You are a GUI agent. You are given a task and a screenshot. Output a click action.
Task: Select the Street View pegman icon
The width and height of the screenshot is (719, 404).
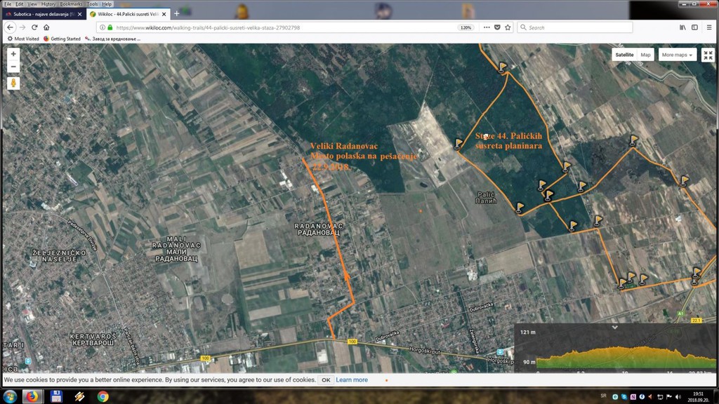13,83
